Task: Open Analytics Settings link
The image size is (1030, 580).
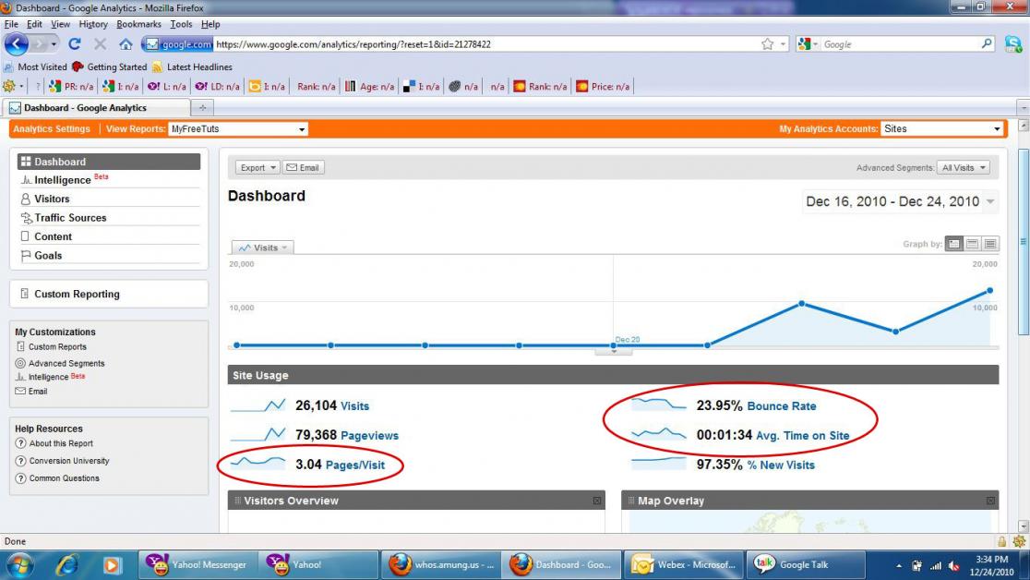Action: [x=52, y=129]
